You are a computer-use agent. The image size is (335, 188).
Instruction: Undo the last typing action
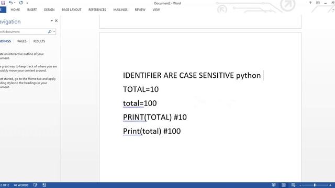pos(10,3)
